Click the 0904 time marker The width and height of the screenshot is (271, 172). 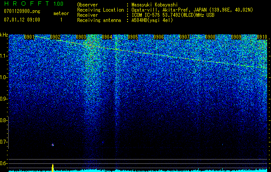click(x=107, y=37)
